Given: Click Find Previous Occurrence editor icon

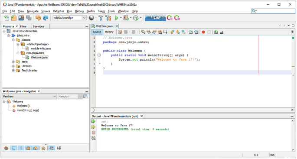Looking at the screenshot, I should click(149, 32).
